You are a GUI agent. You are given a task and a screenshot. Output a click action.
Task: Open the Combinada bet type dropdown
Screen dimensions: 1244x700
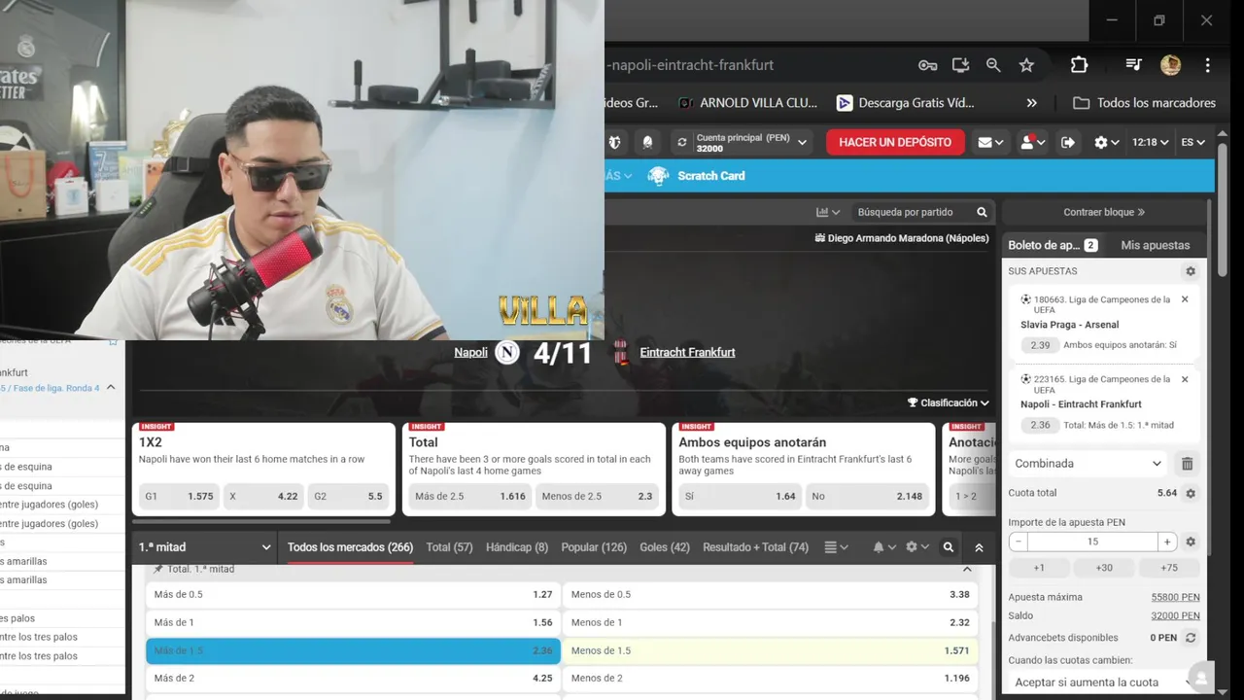(x=1088, y=464)
